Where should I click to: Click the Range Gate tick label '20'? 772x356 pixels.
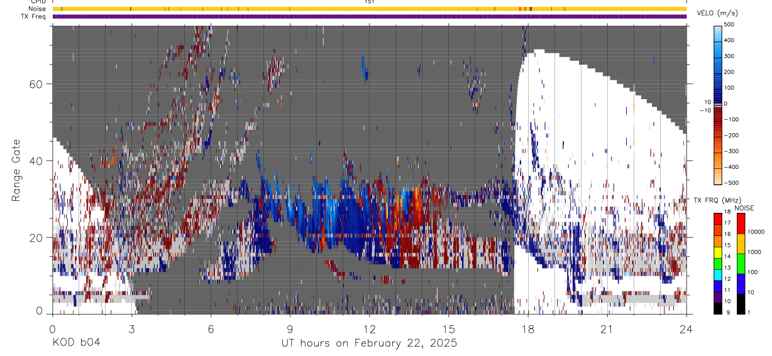point(36,237)
